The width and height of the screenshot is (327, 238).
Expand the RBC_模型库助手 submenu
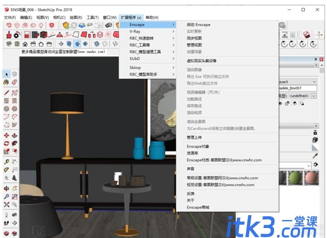pyautogui.click(x=148, y=74)
